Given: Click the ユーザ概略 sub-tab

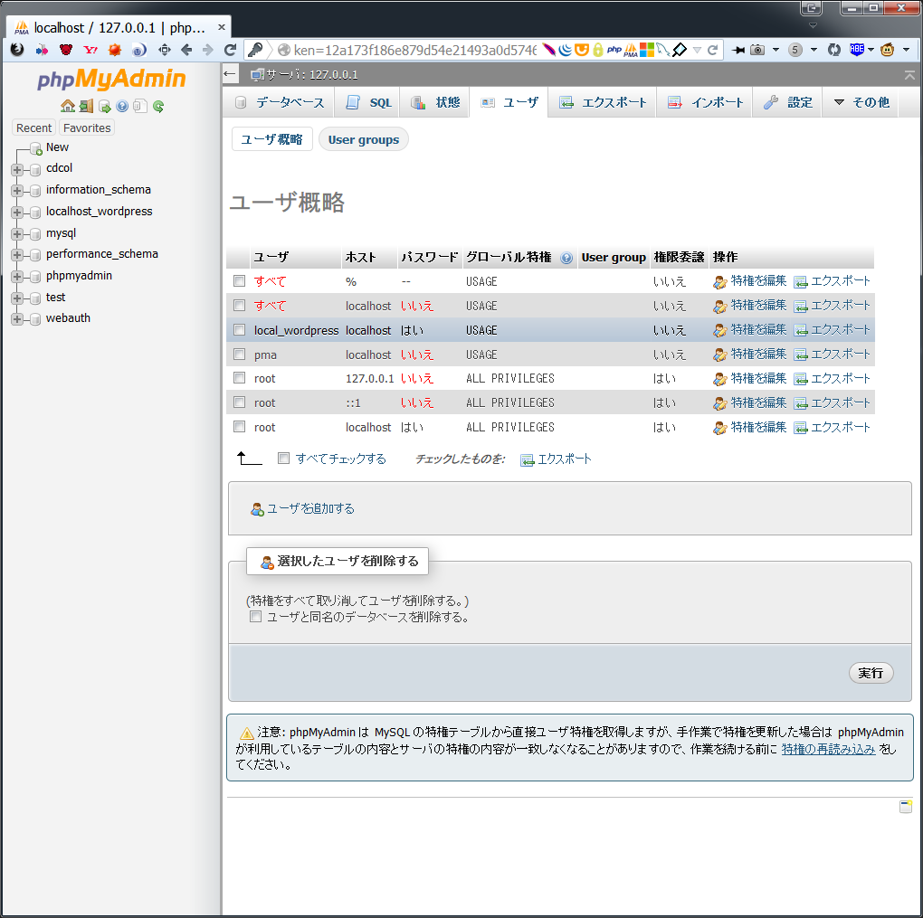Looking at the screenshot, I should [x=272, y=139].
